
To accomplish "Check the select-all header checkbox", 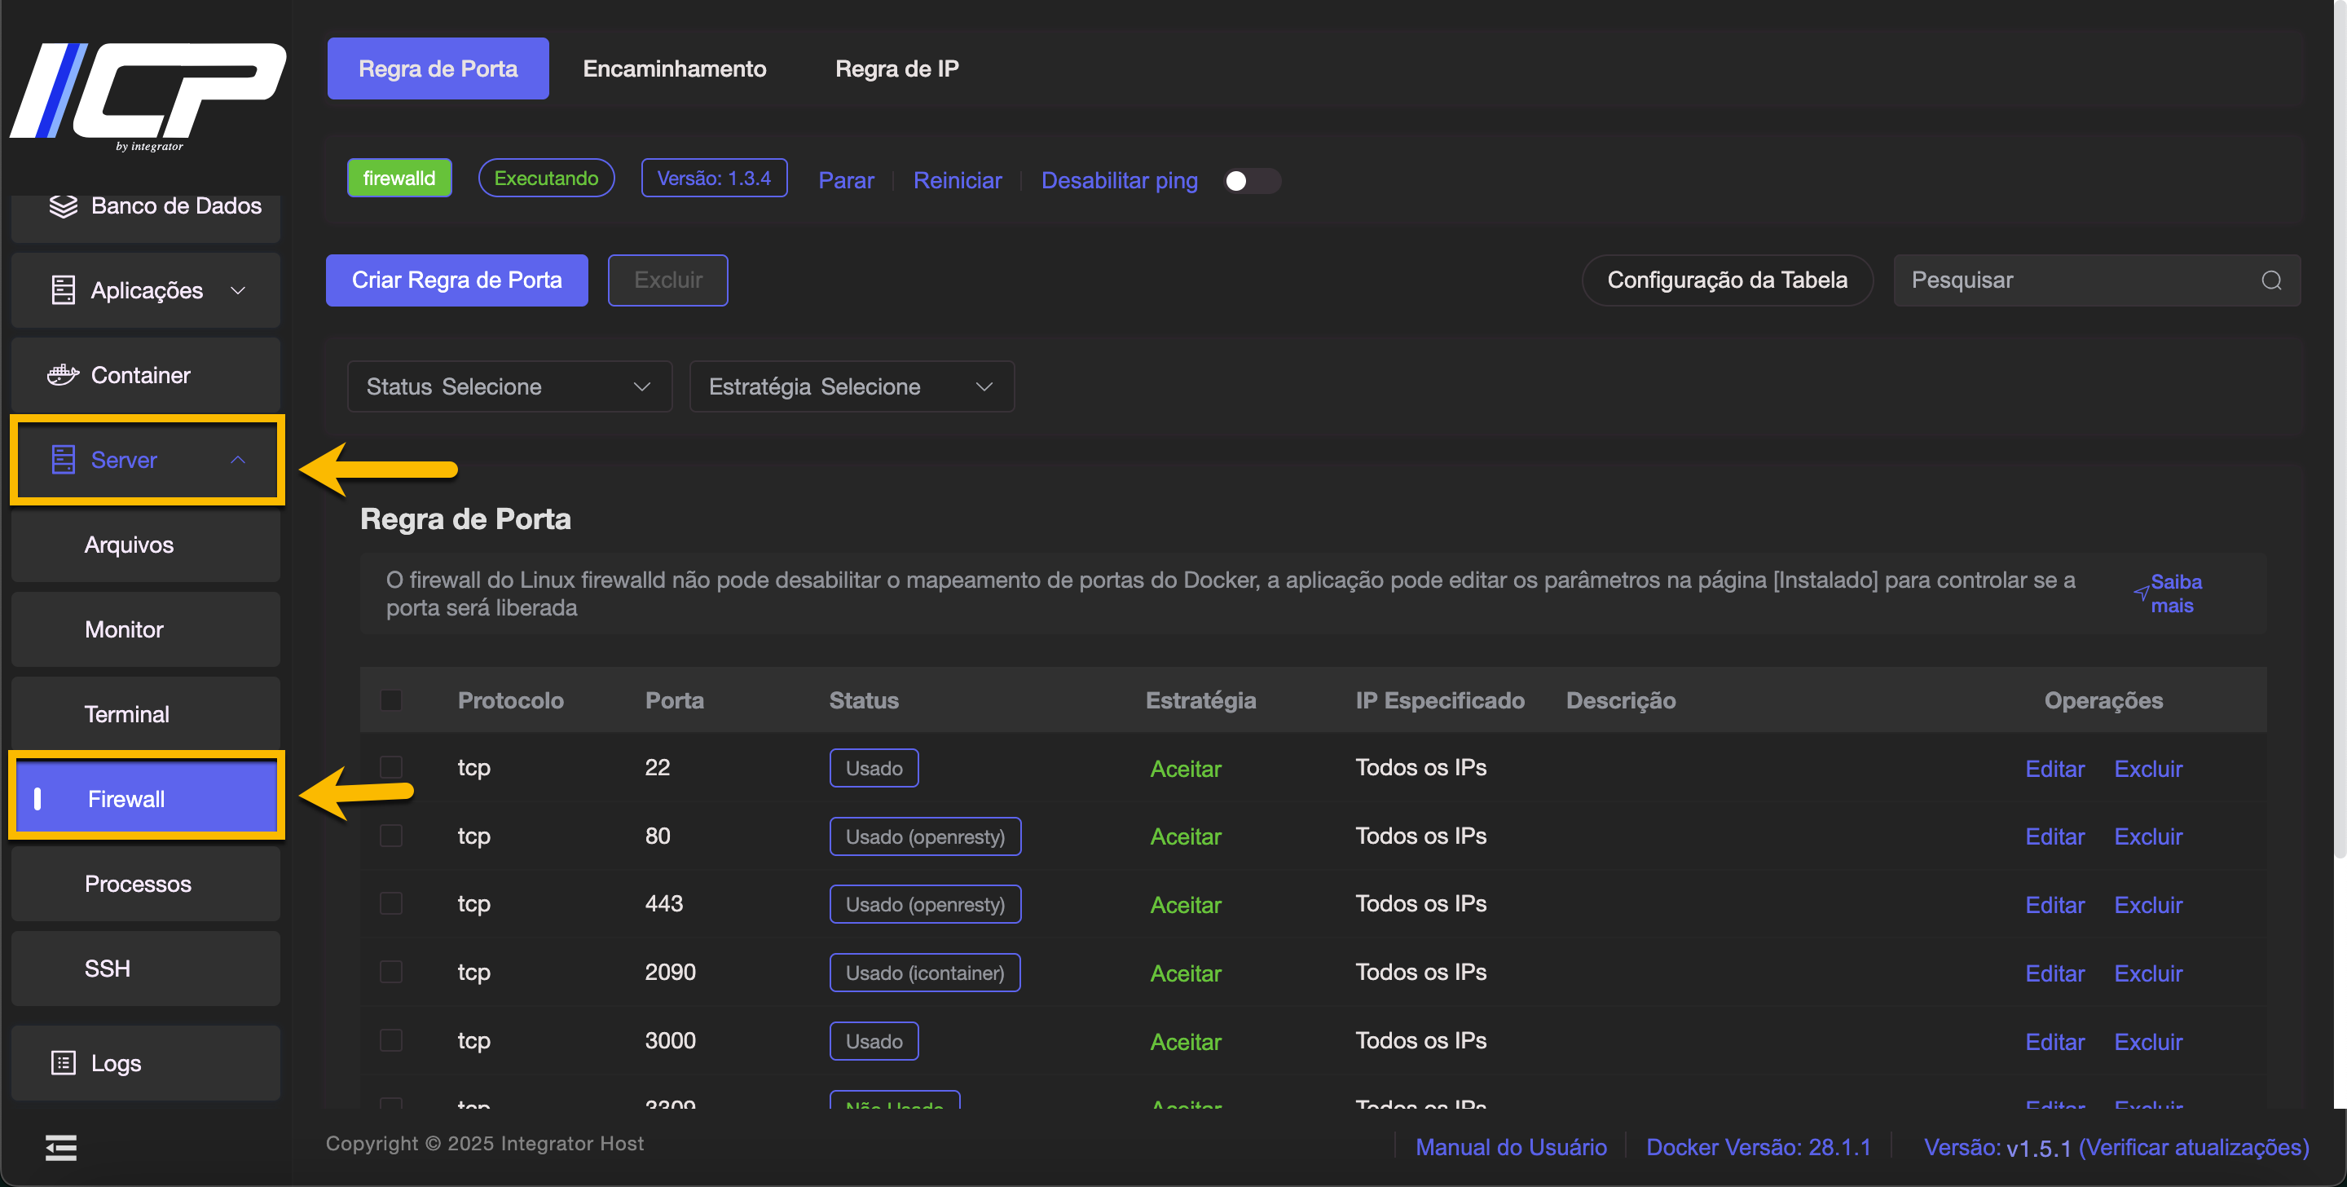I will [391, 700].
